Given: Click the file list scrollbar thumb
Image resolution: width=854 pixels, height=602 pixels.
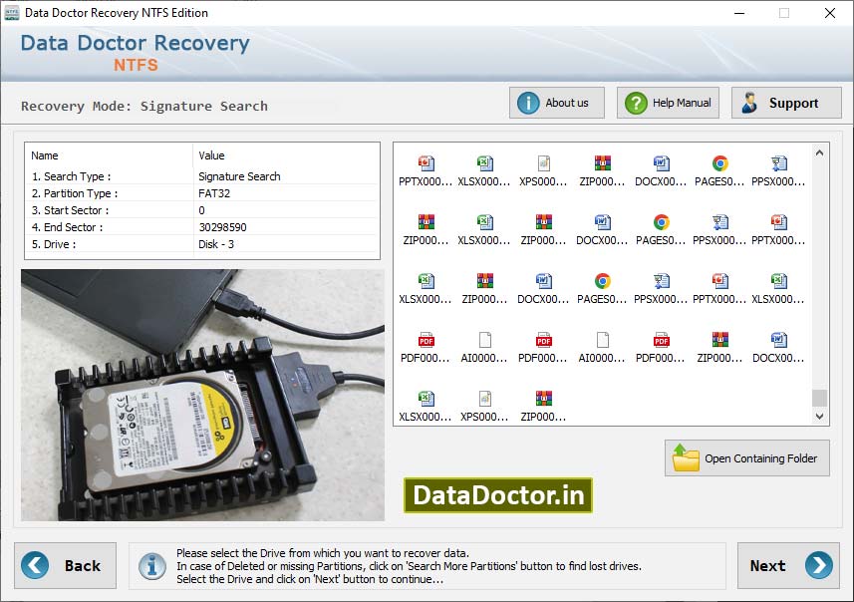Looking at the screenshot, I should 820,398.
